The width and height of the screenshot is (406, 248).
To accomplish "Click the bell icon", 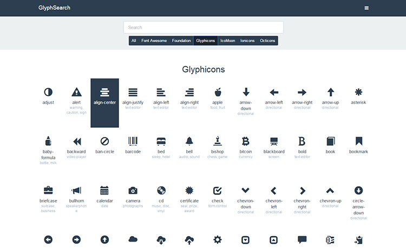I will pos(189,141).
